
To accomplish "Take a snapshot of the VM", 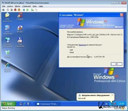I will [32, 10].
